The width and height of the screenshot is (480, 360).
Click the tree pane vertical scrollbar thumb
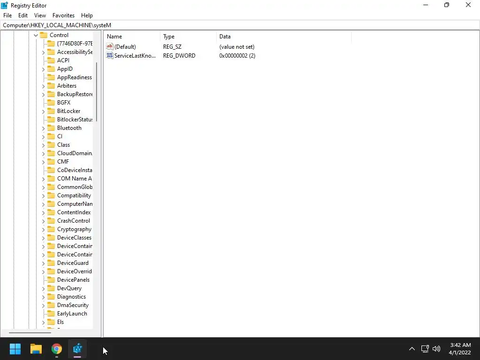[x=97, y=92]
